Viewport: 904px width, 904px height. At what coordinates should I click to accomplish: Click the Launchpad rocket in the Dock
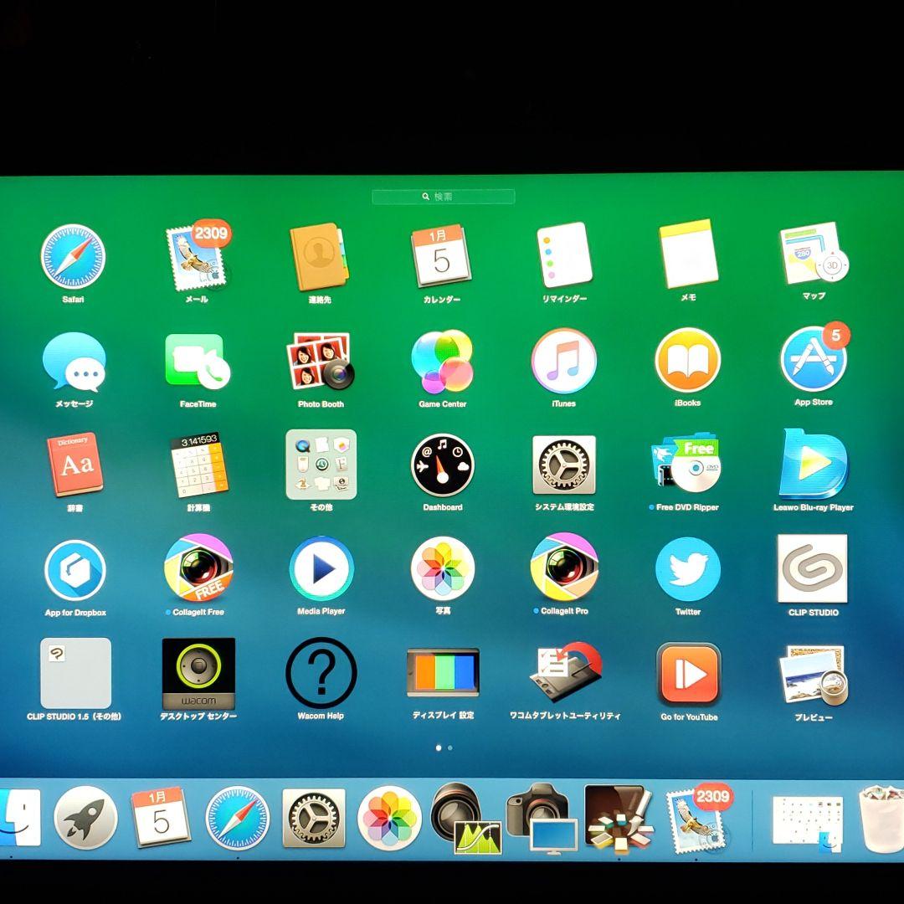coord(85,817)
